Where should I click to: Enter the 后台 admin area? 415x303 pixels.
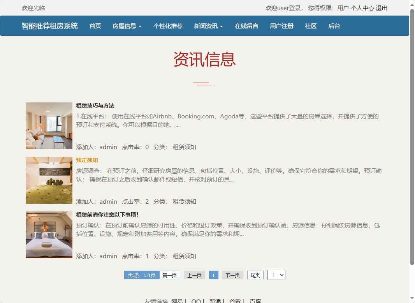[334, 26]
